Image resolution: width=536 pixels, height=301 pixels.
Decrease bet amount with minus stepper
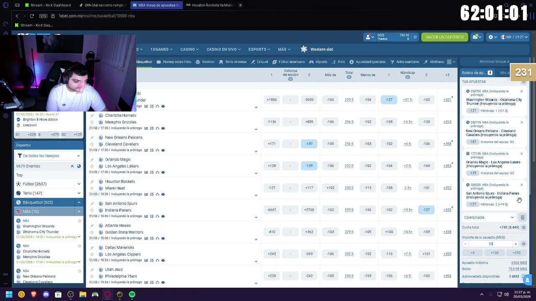coord(465,244)
